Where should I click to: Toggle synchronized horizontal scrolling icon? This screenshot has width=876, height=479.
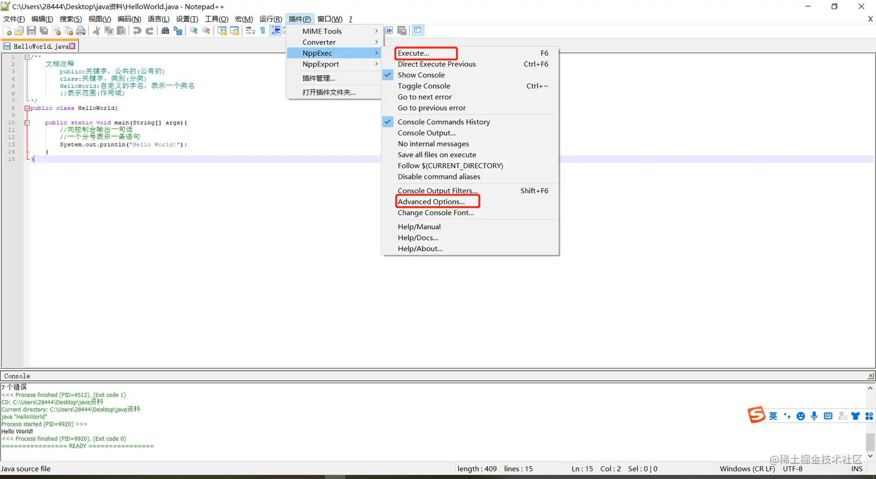(234, 31)
